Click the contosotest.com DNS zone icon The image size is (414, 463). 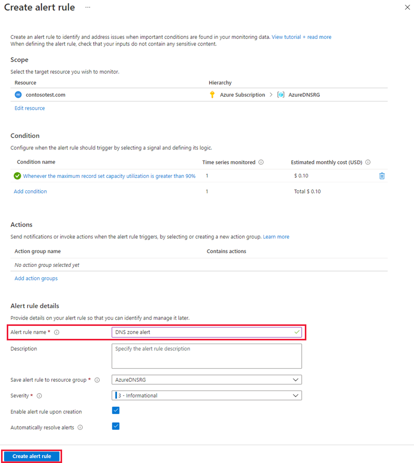click(x=18, y=95)
